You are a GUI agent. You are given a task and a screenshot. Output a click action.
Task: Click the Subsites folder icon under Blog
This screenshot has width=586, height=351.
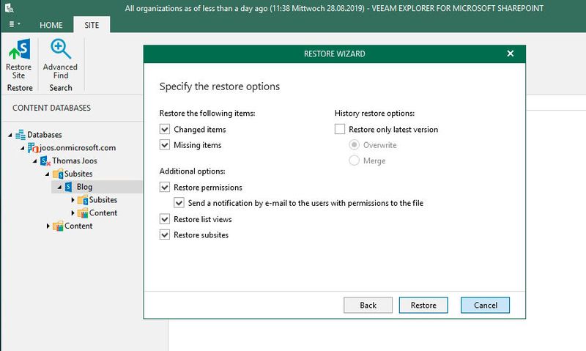pos(83,200)
